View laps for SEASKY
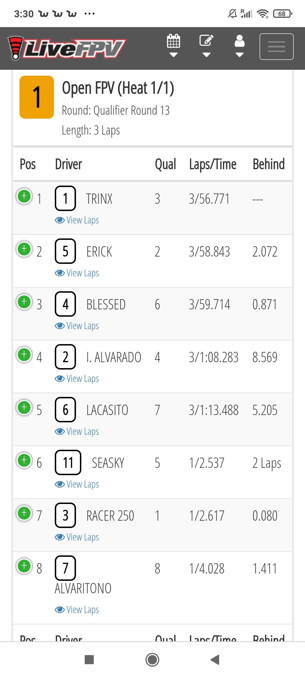Viewport: 305px width, 678px height. pos(77,484)
